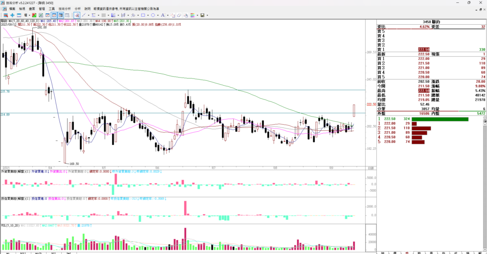Open the dropdown arrow beside the 權 icon
Viewport: 487px width, 254px height.
[29, 15]
